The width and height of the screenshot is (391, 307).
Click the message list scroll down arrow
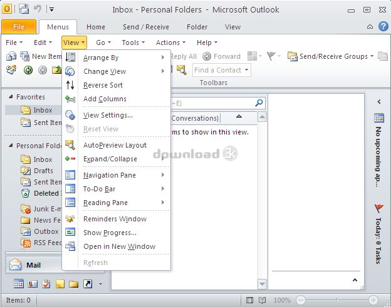[262, 284]
